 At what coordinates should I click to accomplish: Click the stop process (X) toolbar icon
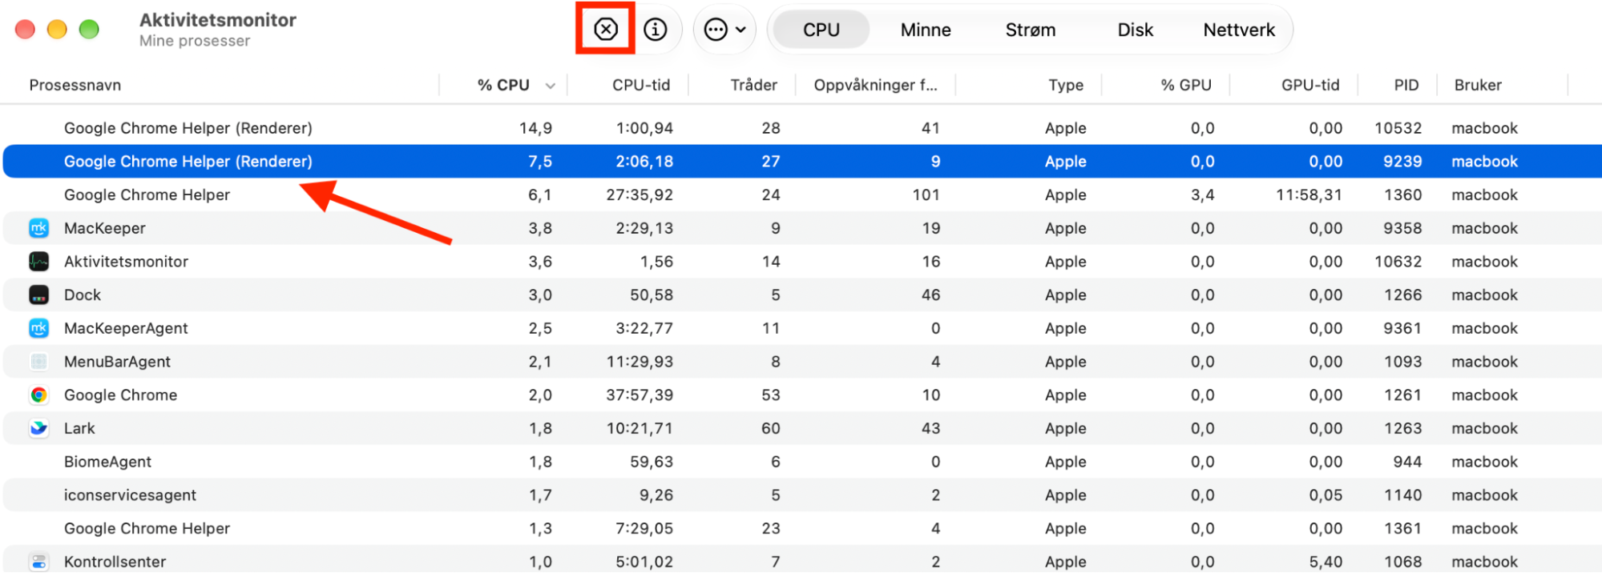pyautogui.click(x=606, y=30)
